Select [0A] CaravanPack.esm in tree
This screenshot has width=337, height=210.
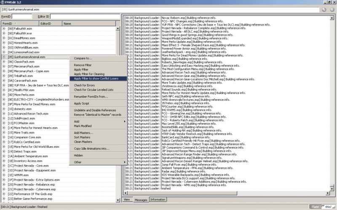coord(22,81)
